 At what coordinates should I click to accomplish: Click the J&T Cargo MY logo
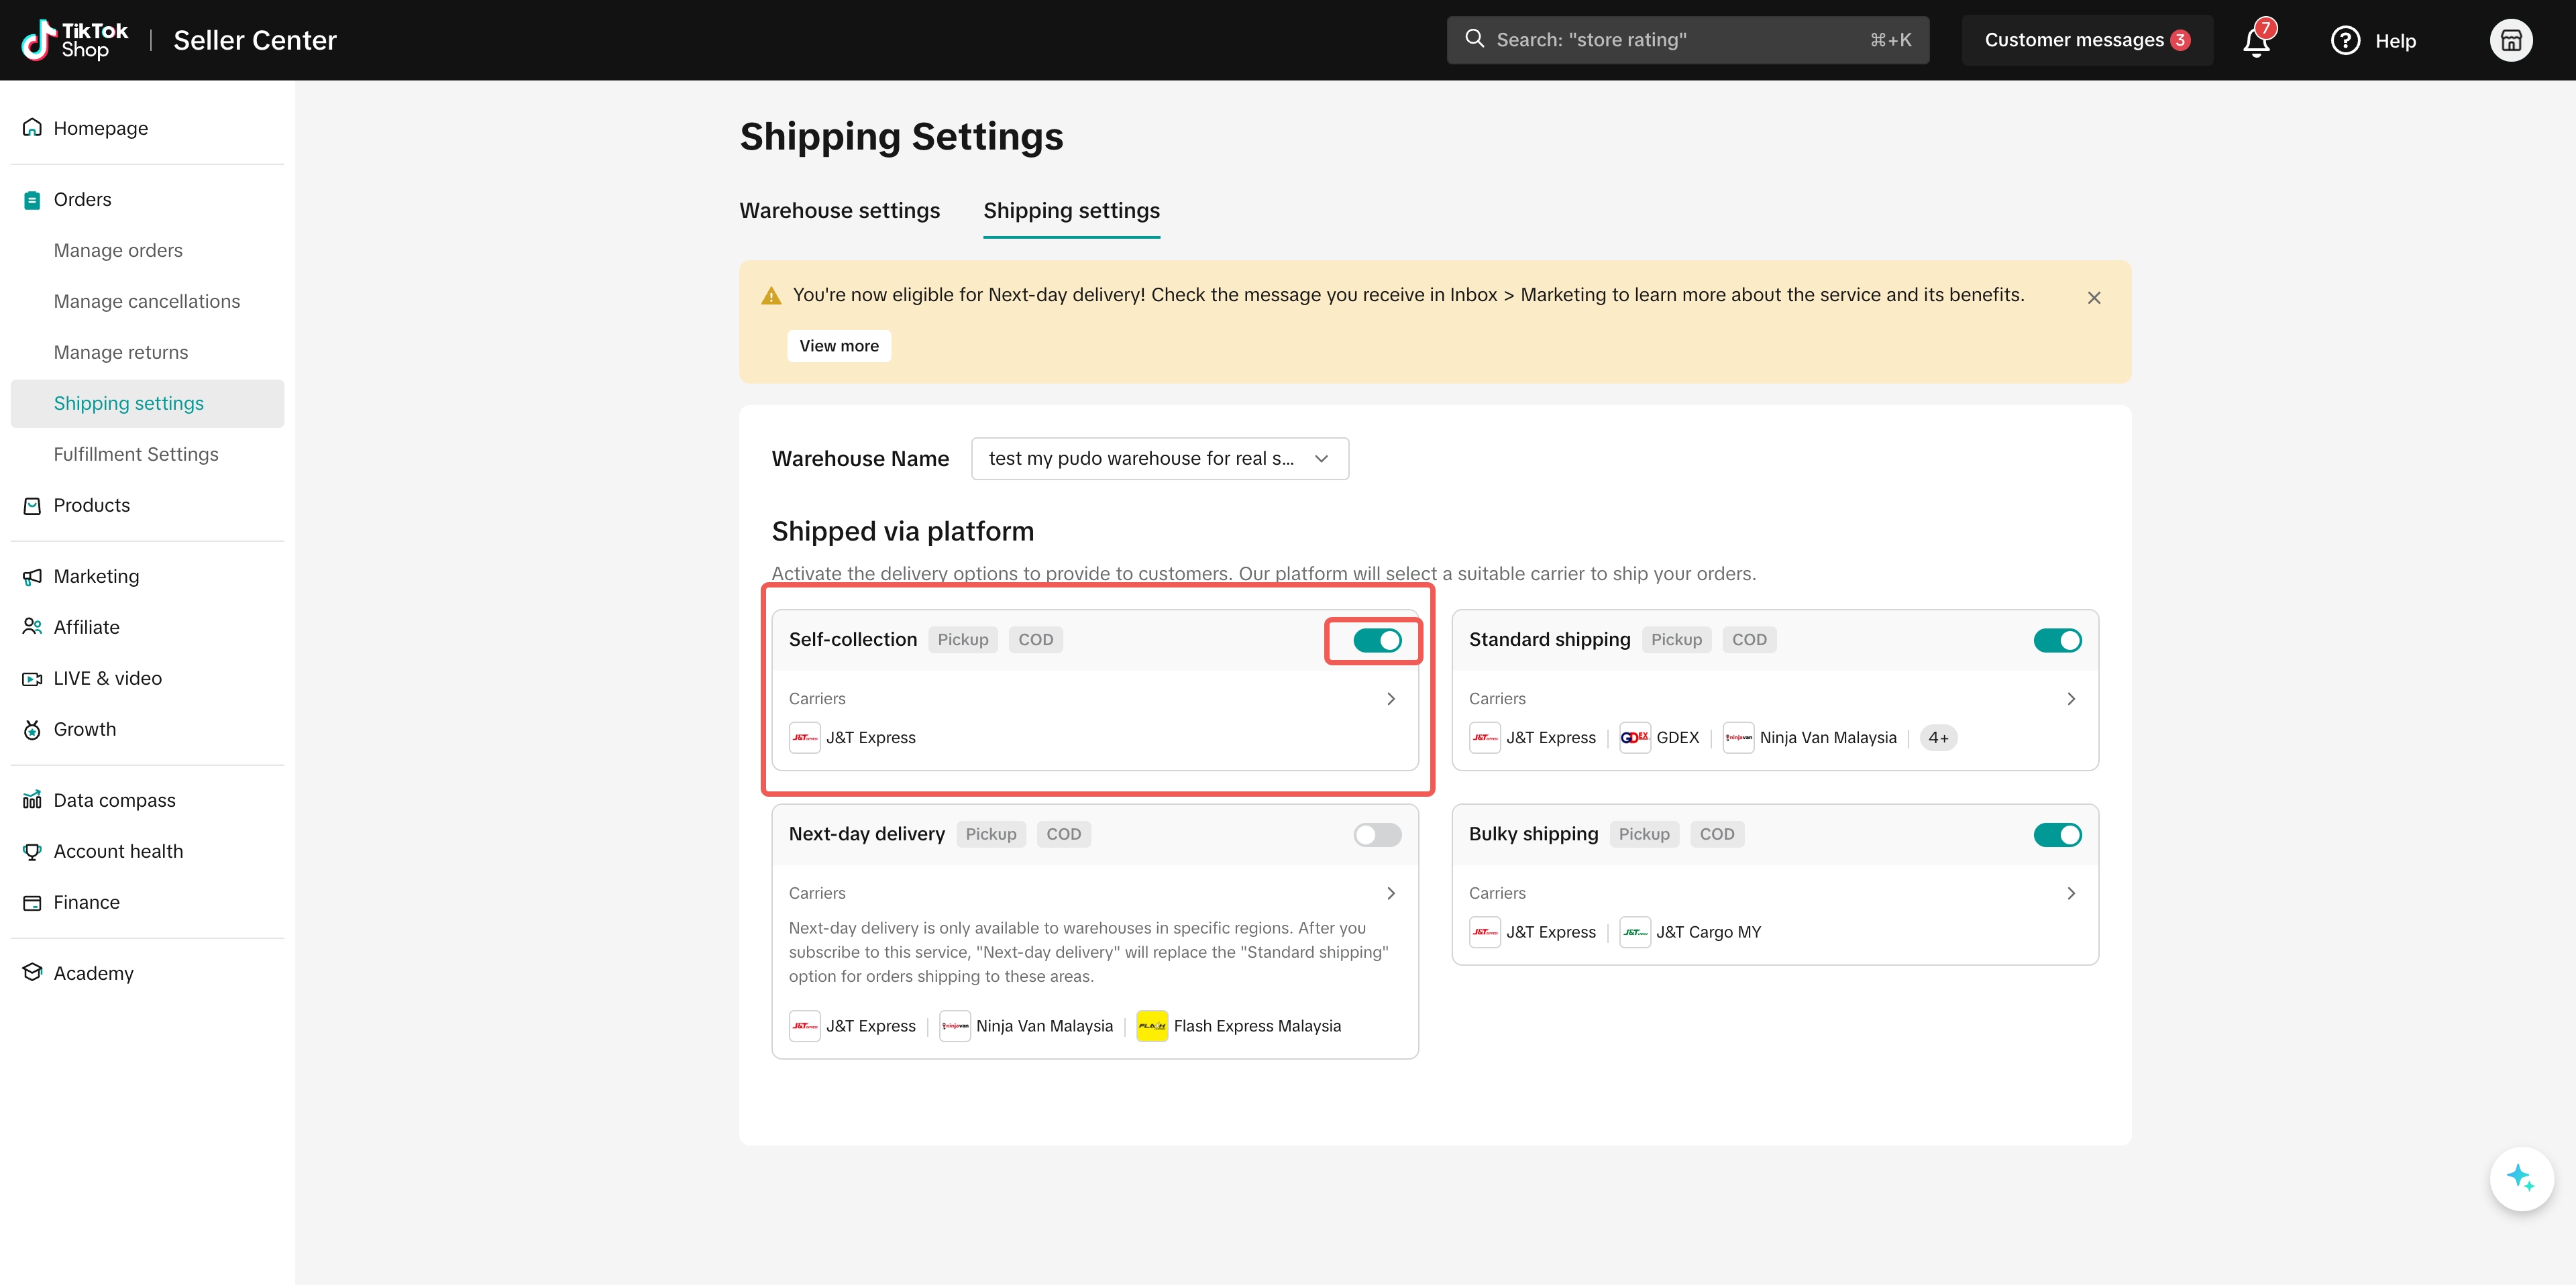(1634, 932)
